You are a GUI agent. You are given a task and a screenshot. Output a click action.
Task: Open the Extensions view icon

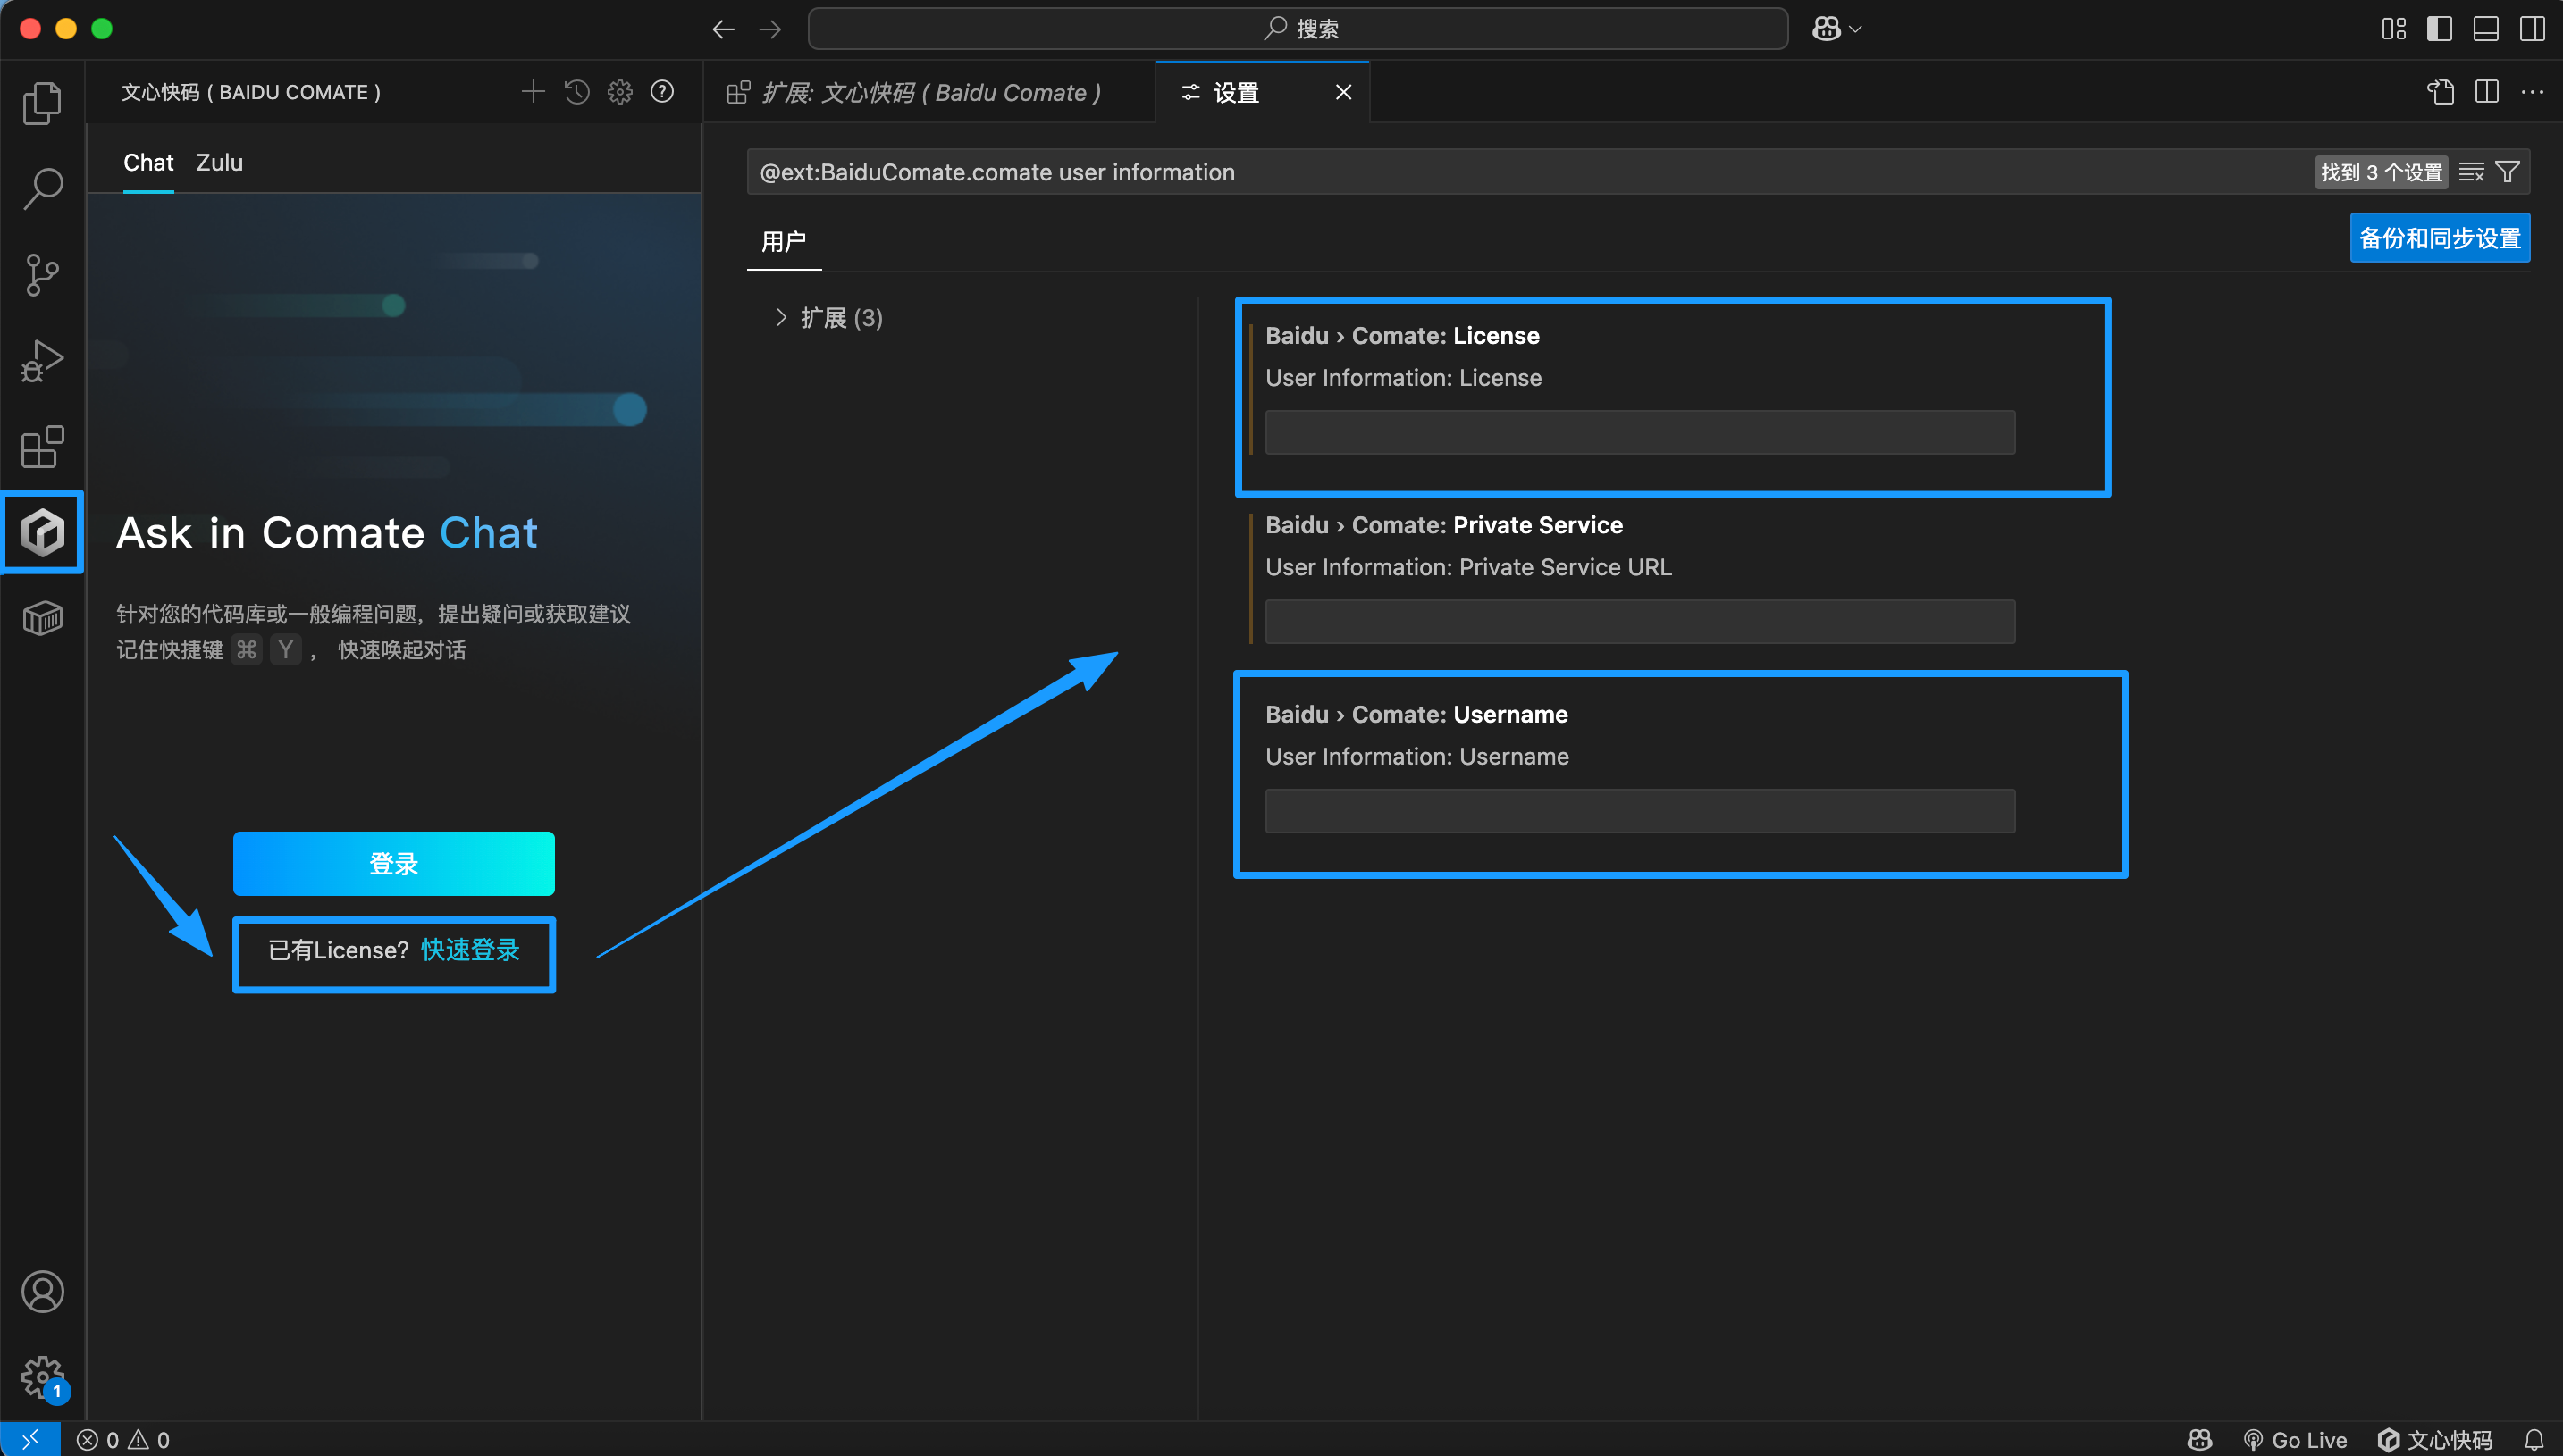[42, 447]
